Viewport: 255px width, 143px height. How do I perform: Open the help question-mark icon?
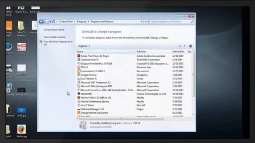[x=190, y=46]
